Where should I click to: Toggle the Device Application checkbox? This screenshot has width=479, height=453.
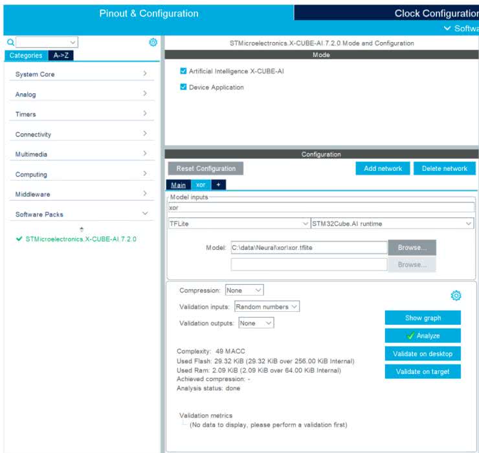point(183,87)
